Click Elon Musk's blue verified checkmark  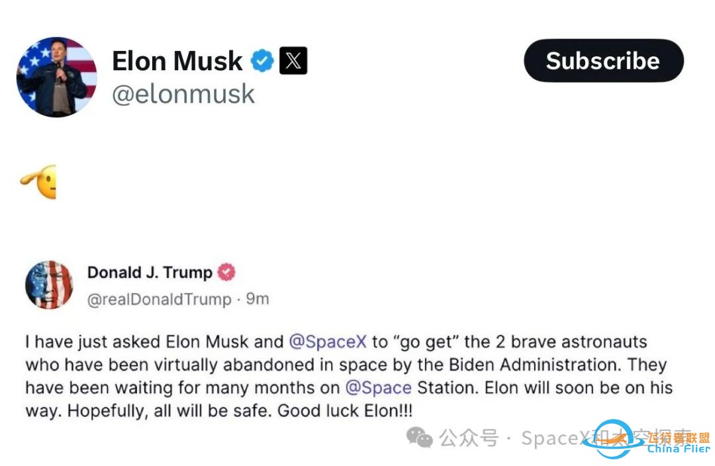pyautogui.click(x=262, y=60)
